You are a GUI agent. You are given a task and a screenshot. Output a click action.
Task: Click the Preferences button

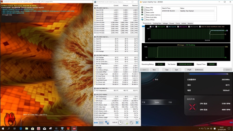coord(199,70)
